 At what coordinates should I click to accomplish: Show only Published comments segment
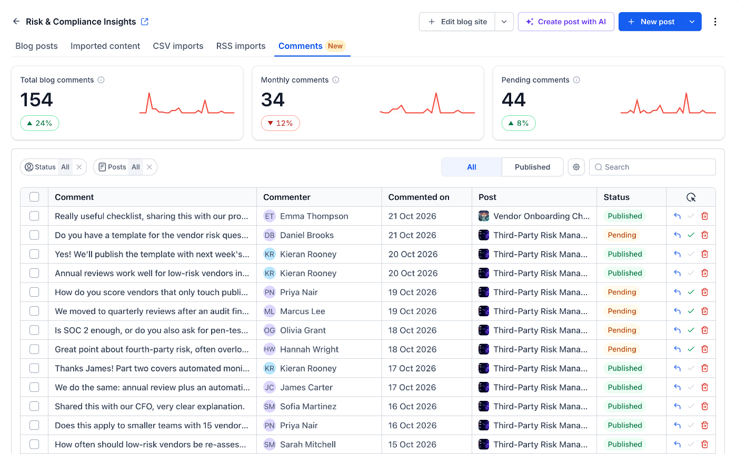[x=532, y=167]
